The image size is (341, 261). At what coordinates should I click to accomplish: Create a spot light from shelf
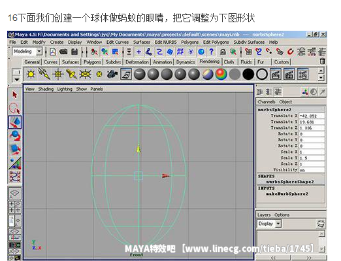71,74
